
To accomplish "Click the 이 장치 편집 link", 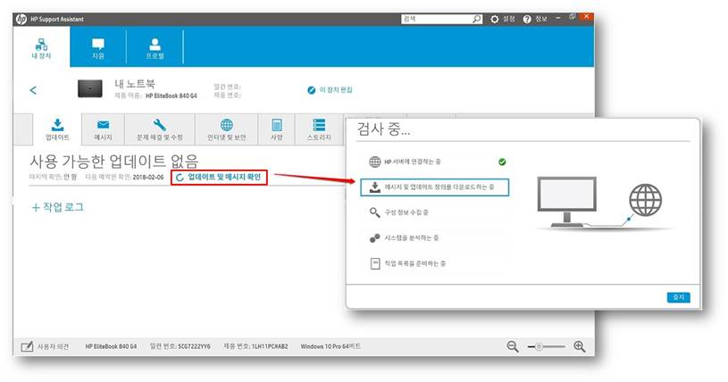I will 336,89.
